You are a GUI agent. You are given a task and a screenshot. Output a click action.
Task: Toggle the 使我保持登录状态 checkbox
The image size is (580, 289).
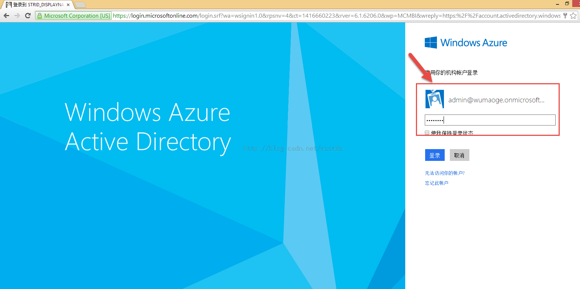coord(427,133)
